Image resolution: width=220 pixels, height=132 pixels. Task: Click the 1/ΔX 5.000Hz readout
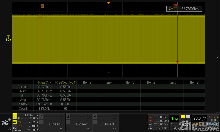point(158,128)
